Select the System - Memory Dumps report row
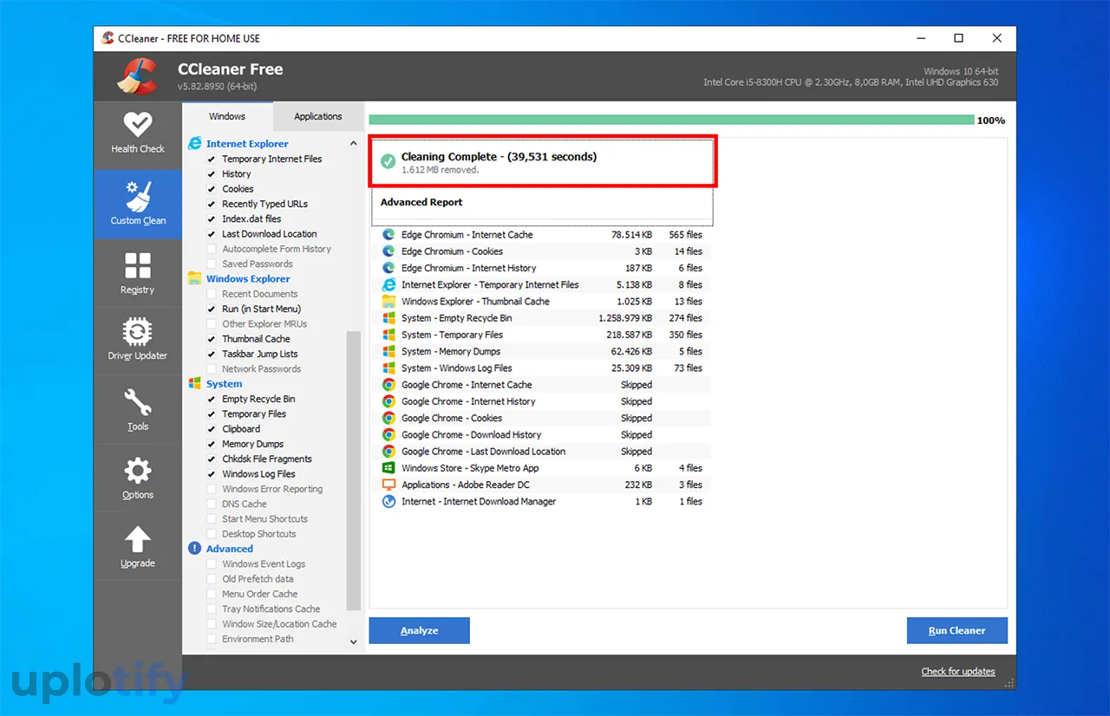 coord(544,352)
